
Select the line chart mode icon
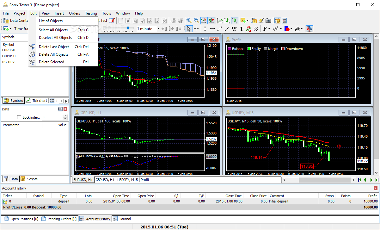[x=220, y=21]
